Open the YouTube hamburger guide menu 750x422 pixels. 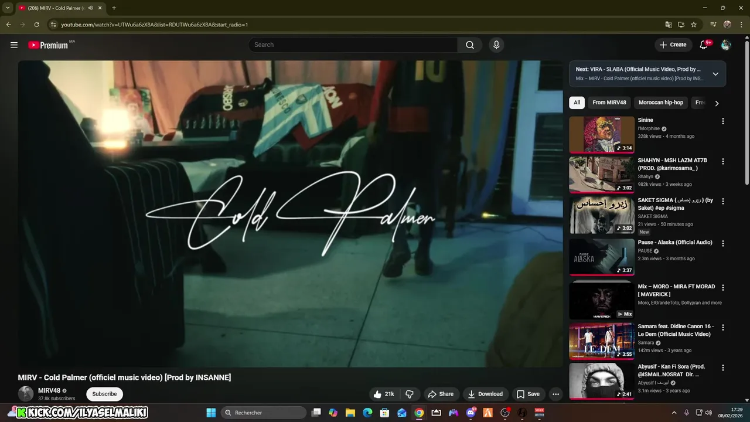14,45
